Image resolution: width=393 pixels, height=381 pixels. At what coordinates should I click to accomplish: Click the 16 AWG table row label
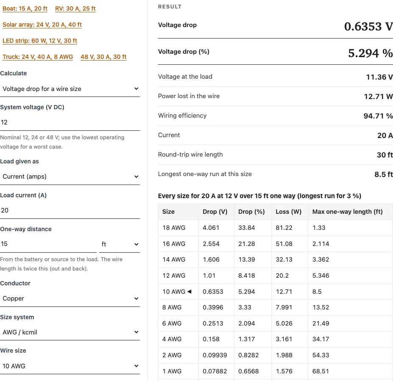click(174, 244)
